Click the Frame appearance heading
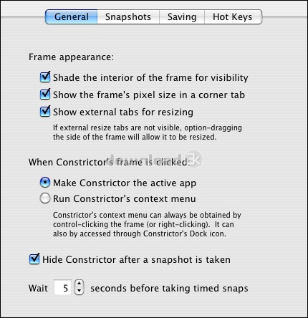 click(71, 57)
